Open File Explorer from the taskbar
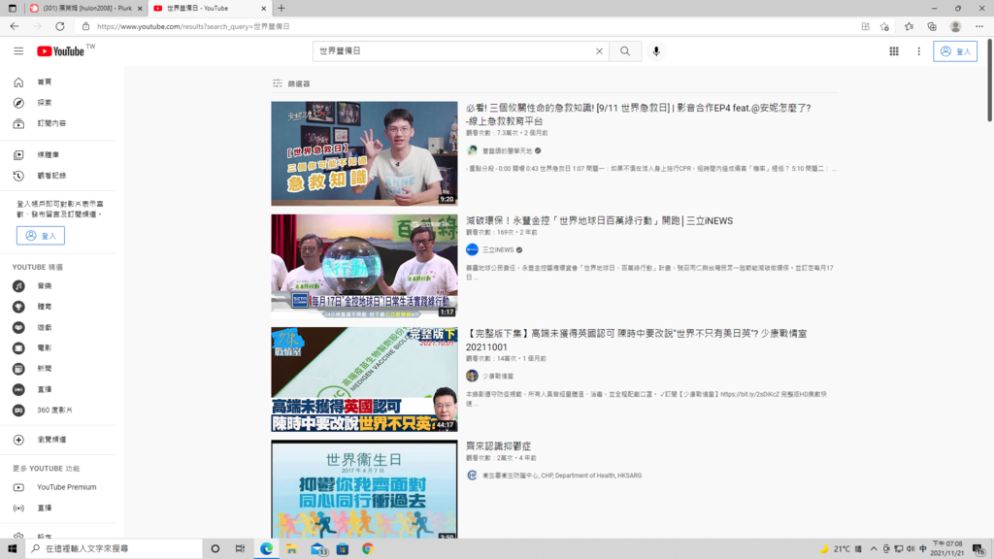 [x=291, y=549]
